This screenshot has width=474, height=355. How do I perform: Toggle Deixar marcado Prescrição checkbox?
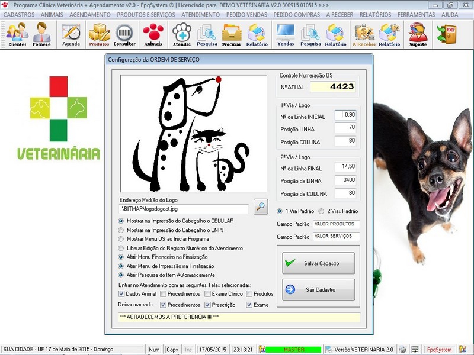207,305
